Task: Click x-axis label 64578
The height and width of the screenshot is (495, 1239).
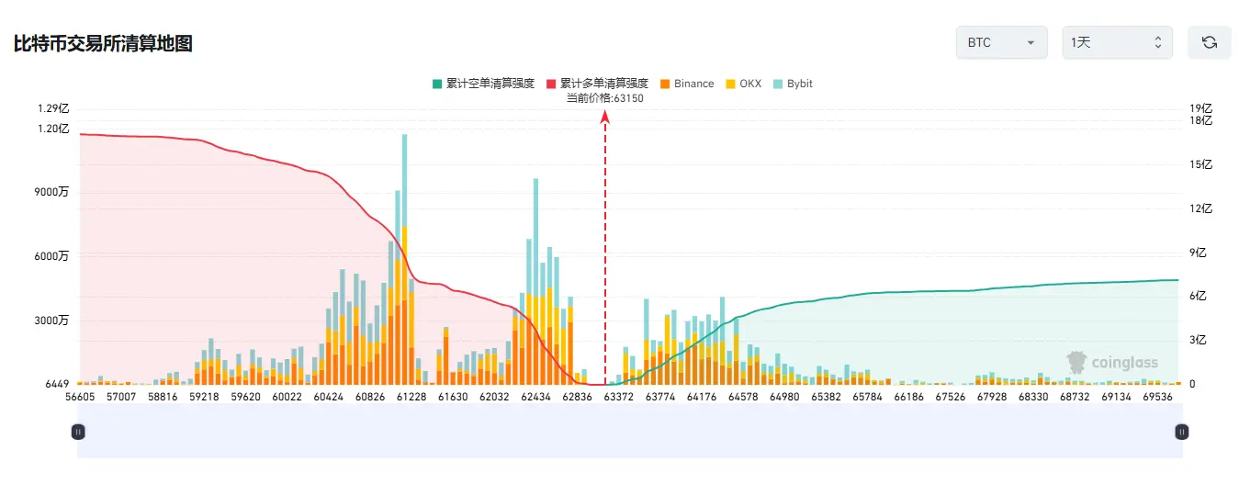Action: (742, 397)
